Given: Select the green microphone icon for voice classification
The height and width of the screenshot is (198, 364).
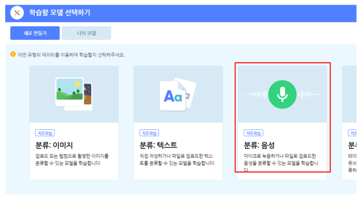Looking at the screenshot, I should tap(282, 94).
